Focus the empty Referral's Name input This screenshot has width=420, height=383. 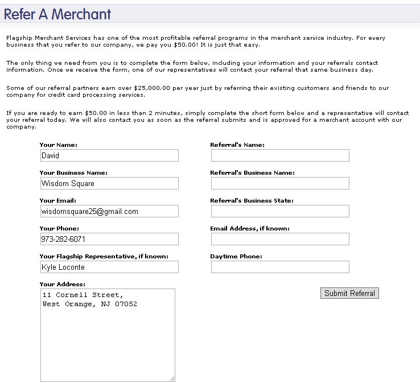(279, 155)
